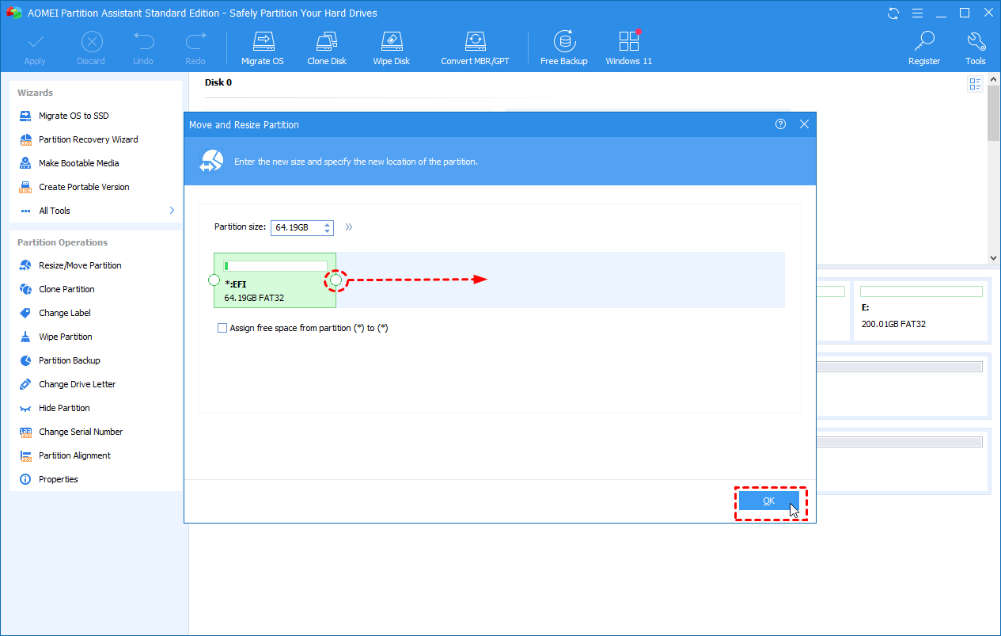Viewport: 1001px width, 636px height.
Task: Click the Register key icon
Action: pos(923,41)
